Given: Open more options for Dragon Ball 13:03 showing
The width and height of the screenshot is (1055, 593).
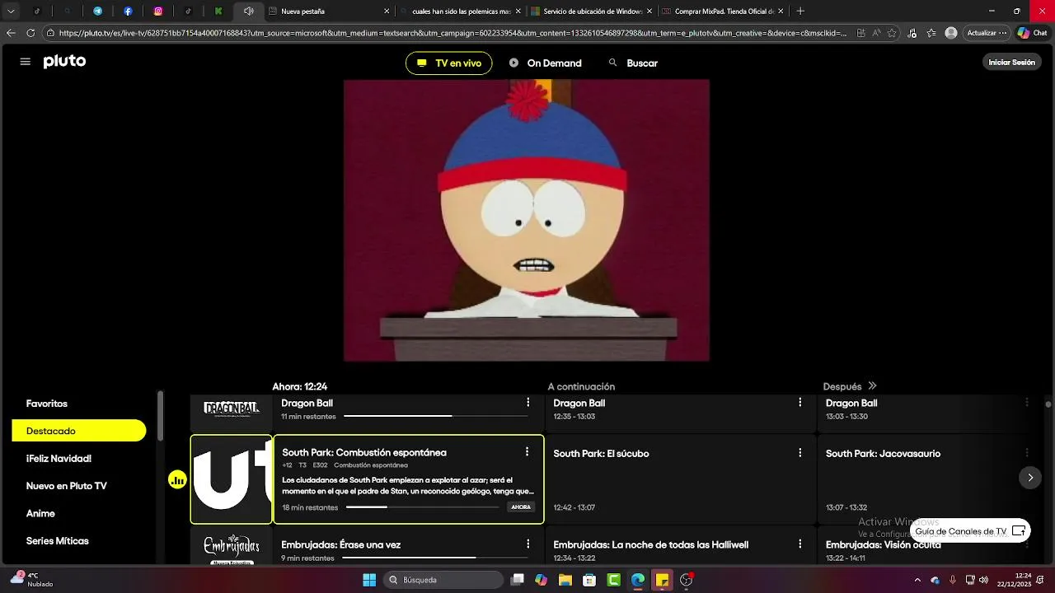Looking at the screenshot, I should [1027, 403].
